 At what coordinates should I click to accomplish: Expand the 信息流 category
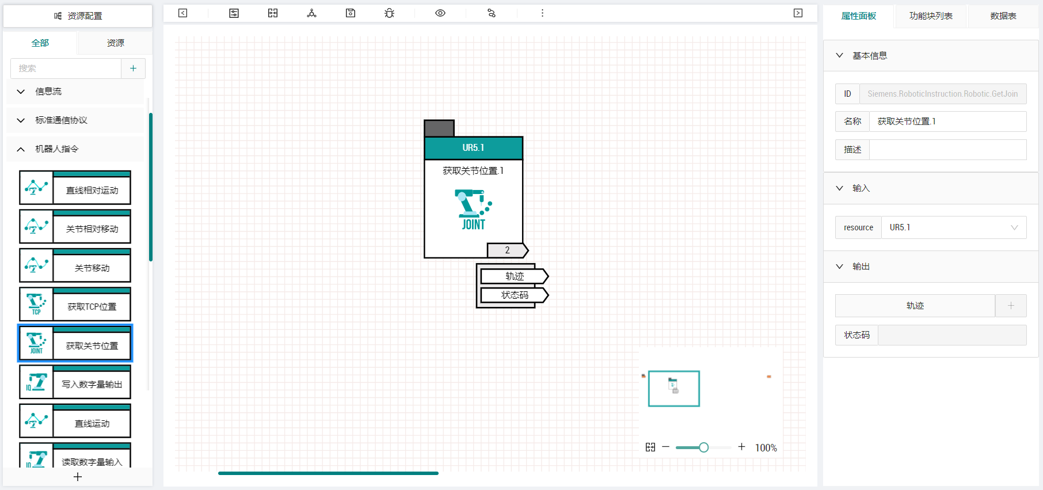tap(75, 92)
